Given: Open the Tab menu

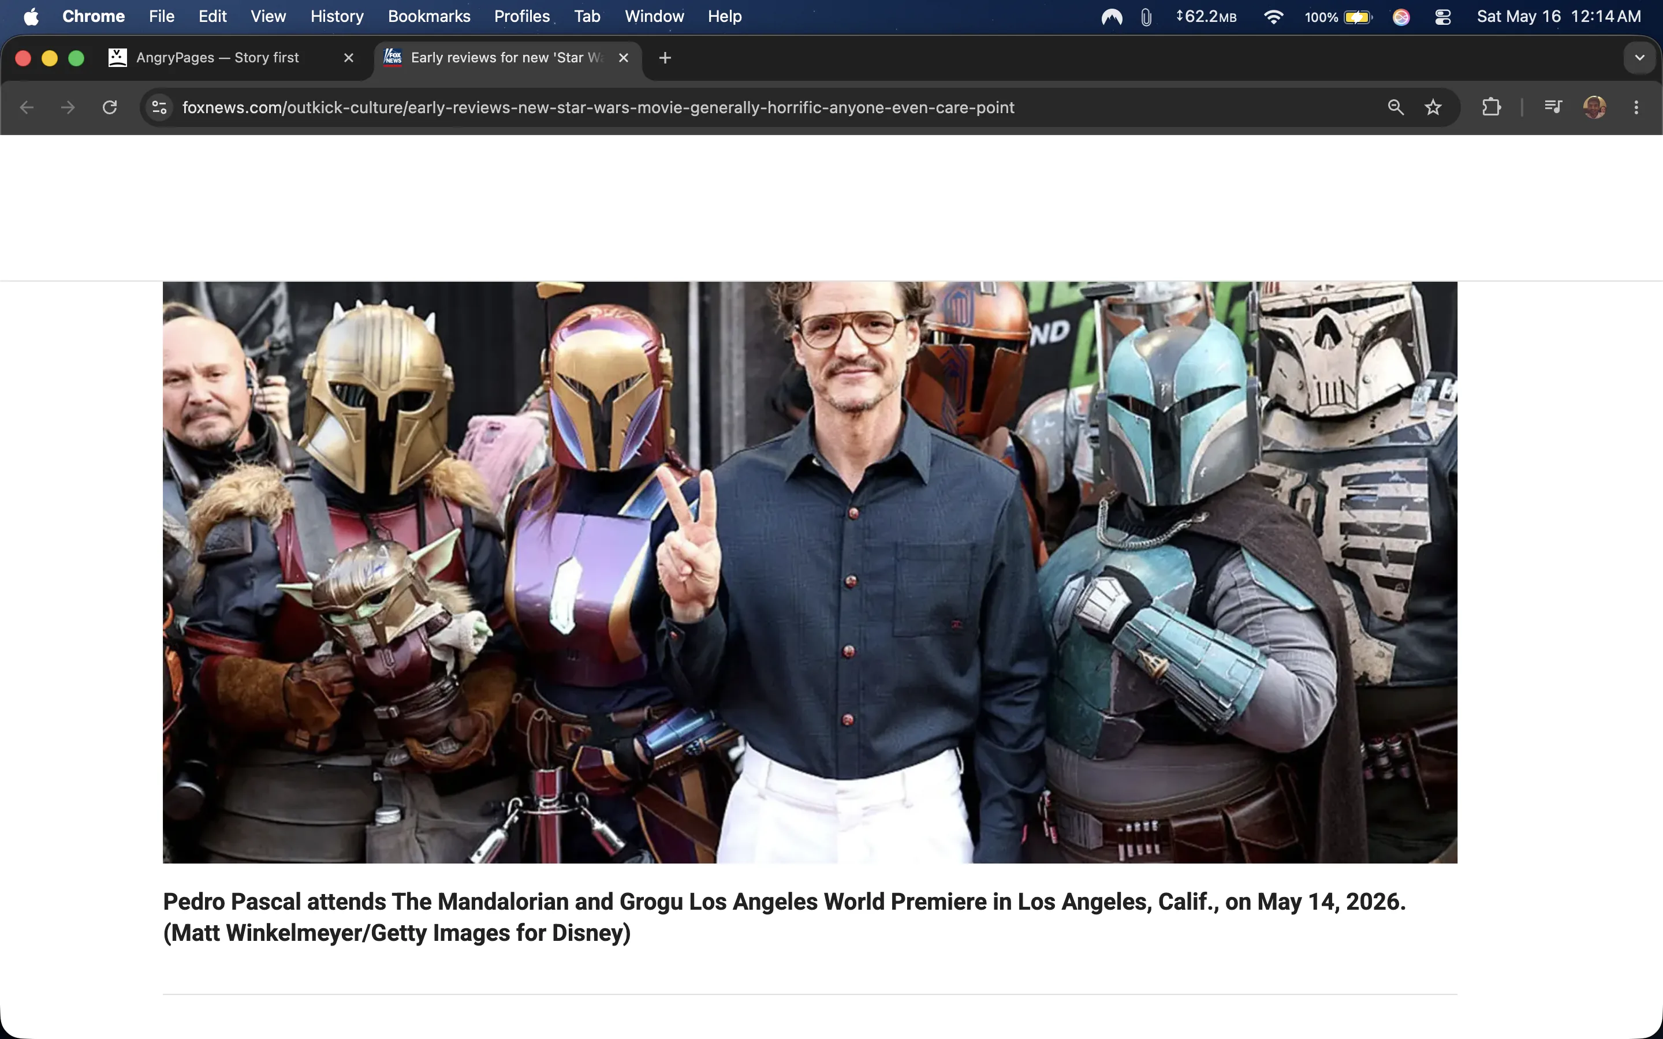Looking at the screenshot, I should coord(587,17).
